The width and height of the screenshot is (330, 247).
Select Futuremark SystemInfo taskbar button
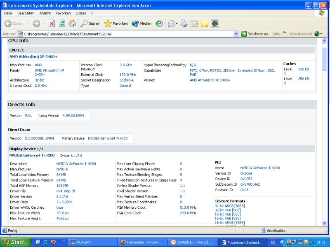[x=243, y=242]
